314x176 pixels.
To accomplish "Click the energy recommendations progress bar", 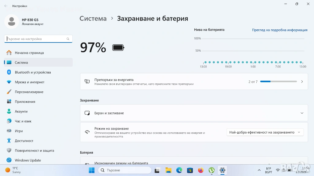I will pos(278,82).
